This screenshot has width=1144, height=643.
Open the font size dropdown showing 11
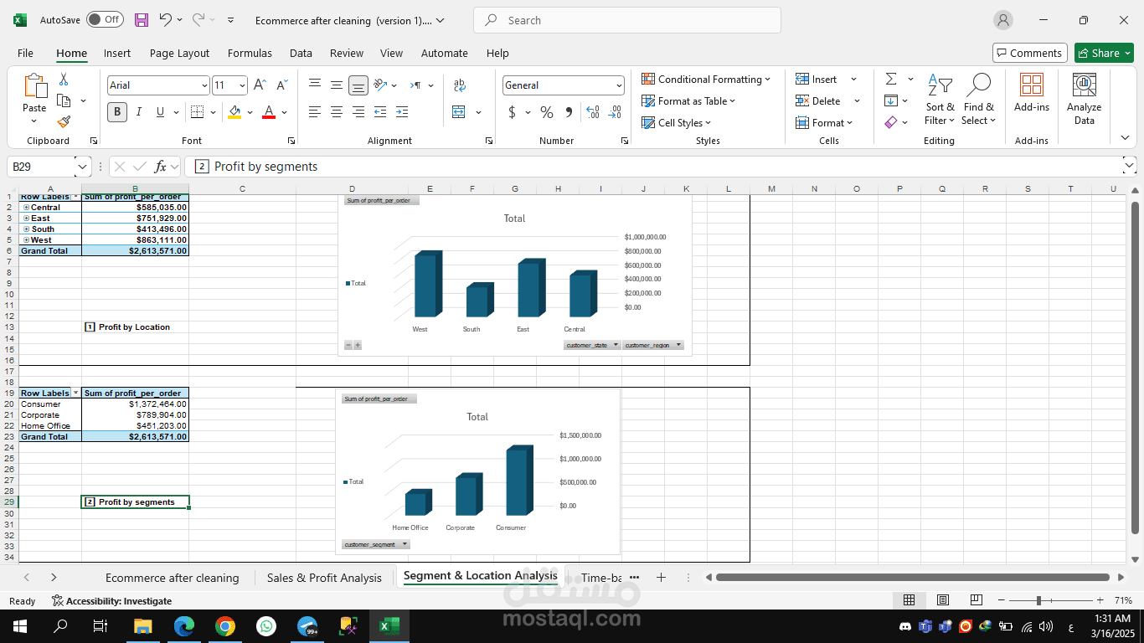pos(242,85)
